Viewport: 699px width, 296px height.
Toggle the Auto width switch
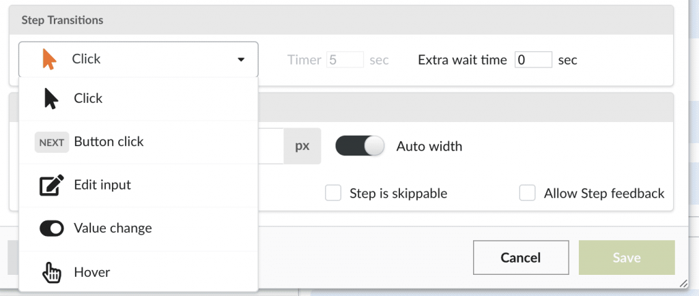click(x=360, y=146)
